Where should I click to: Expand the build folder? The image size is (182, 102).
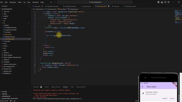(x=5, y=18)
